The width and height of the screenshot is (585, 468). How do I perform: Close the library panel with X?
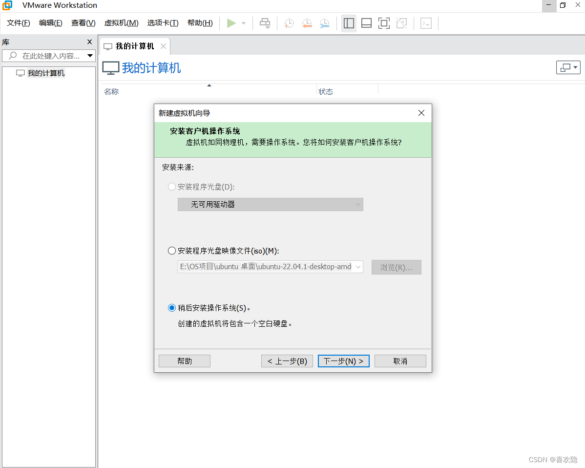coord(89,42)
